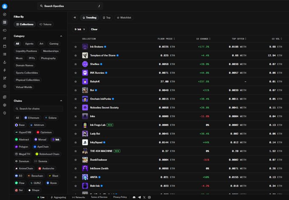The image size is (289, 200).
Task: Select the All category chip
Action: point(17,44)
